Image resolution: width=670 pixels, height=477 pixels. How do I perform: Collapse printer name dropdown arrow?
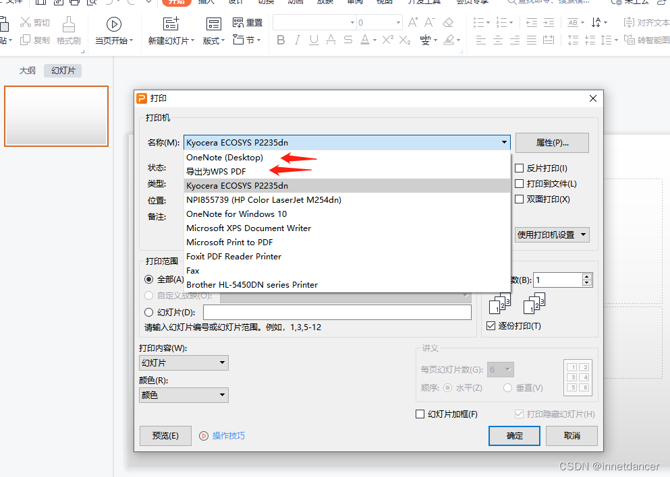pyautogui.click(x=504, y=143)
